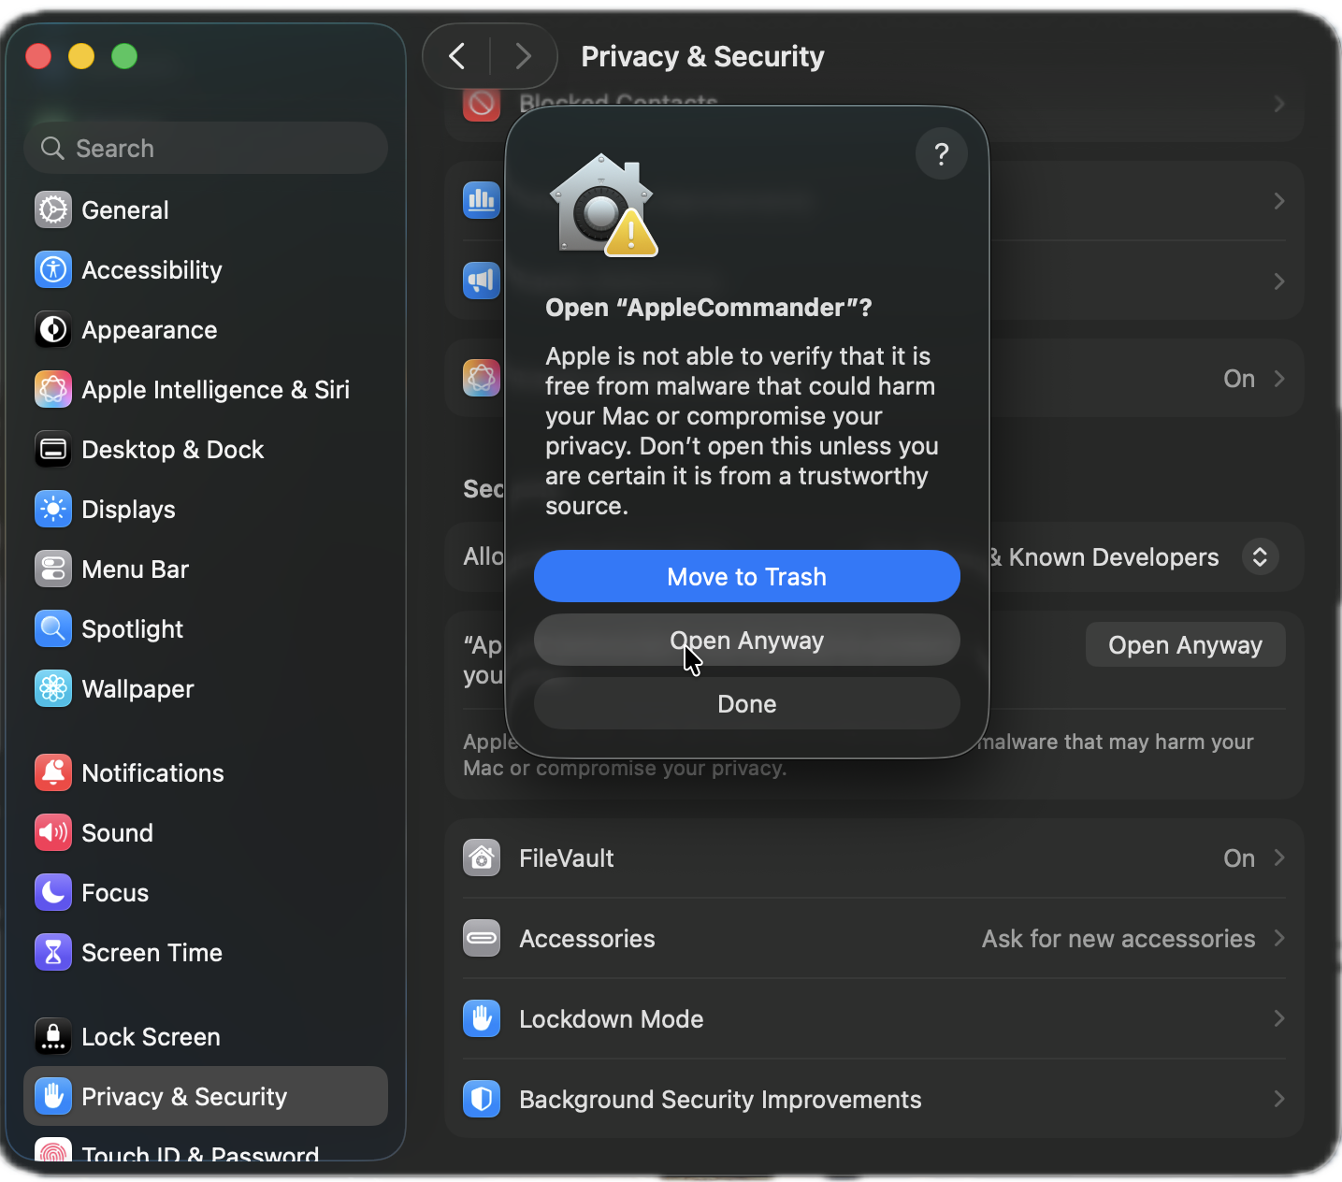Image resolution: width=1342 pixels, height=1182 pixels.
Task: Open the Appearance icon in the sidebar
Action: click(53, 329)
